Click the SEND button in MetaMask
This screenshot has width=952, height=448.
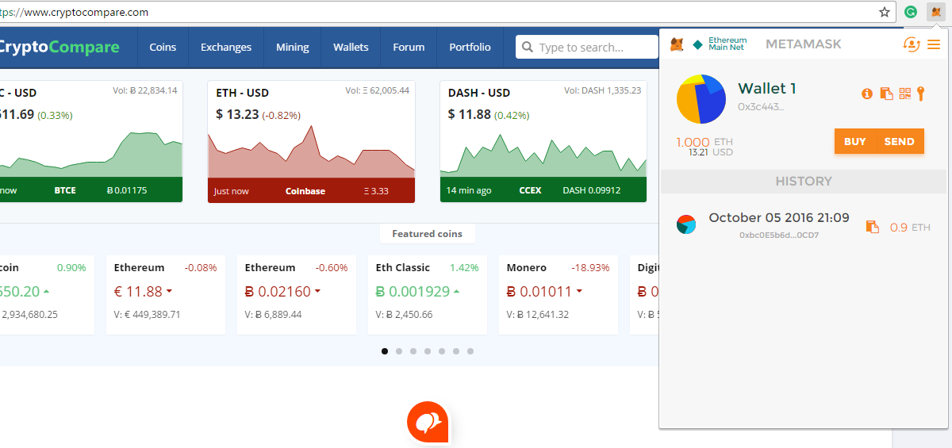pyautogui.click(x=900, y=141)
